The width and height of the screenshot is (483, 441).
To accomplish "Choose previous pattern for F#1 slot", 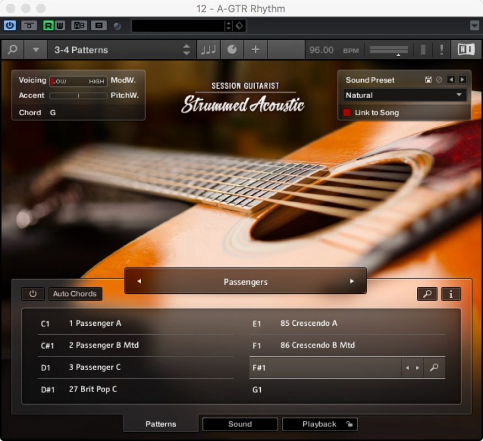I will (x=407, y=368).
